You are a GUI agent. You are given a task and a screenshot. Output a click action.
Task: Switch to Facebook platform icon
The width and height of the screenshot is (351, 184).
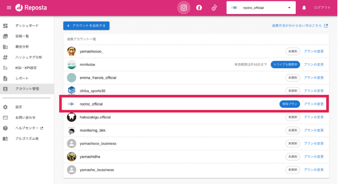click(199, 8)
